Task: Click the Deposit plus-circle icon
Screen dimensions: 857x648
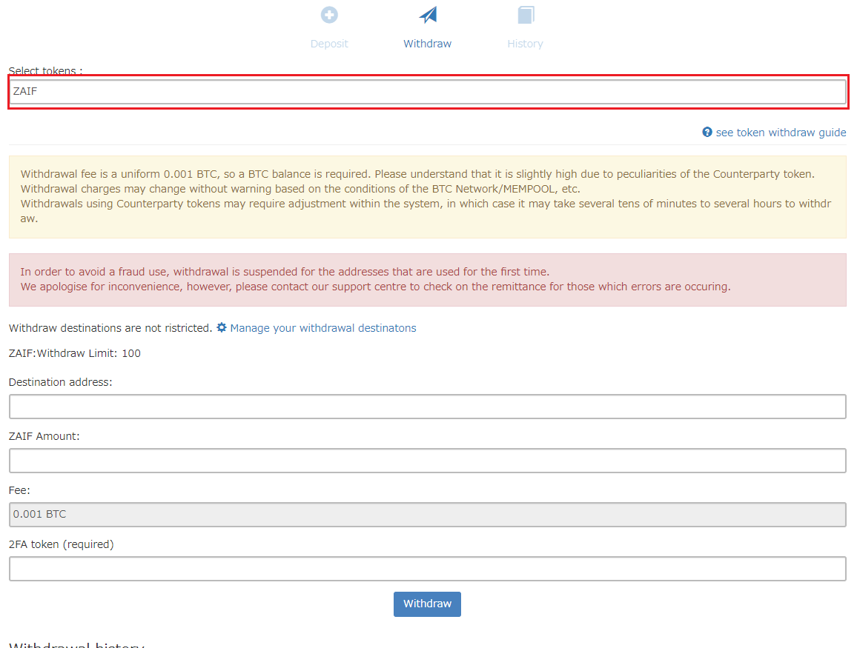Action: 329,15
